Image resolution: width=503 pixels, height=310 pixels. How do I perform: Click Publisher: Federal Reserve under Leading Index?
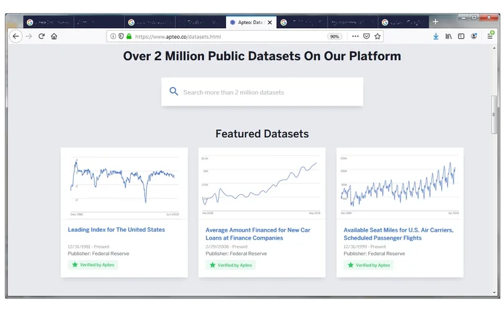99,254
